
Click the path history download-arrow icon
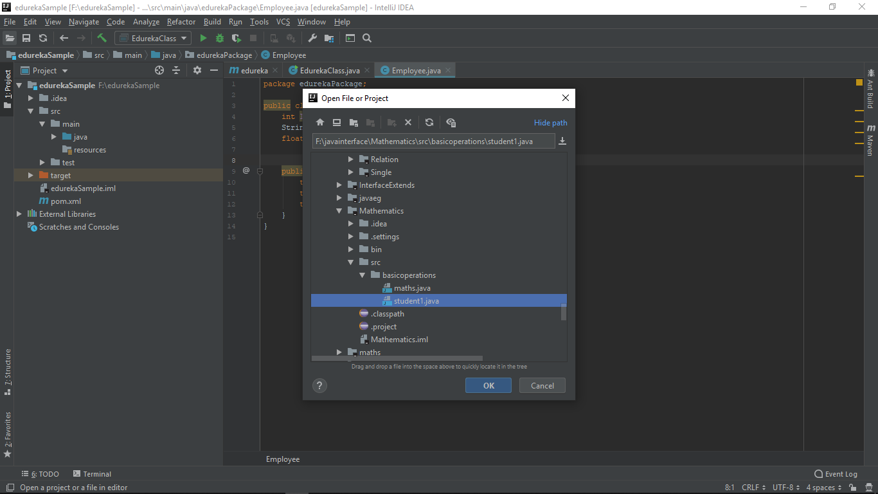tap(562, 141)
